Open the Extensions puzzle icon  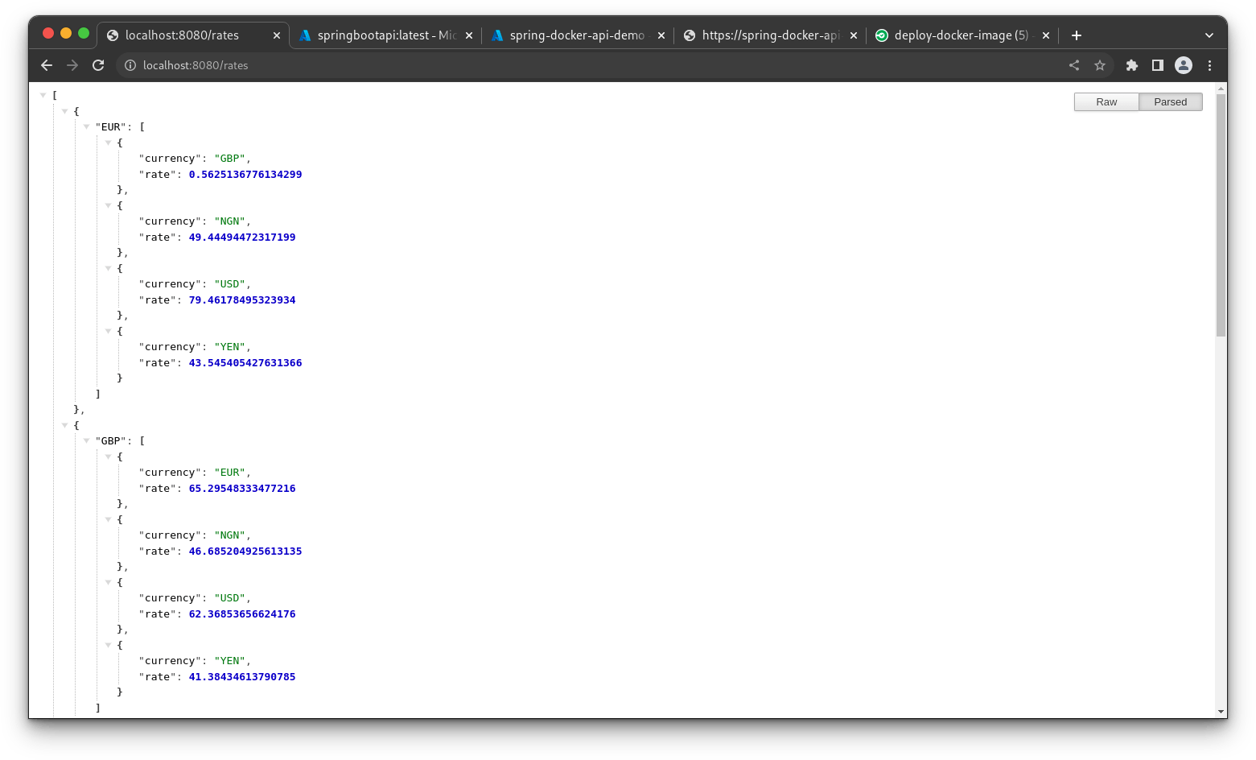point(1132,65)
